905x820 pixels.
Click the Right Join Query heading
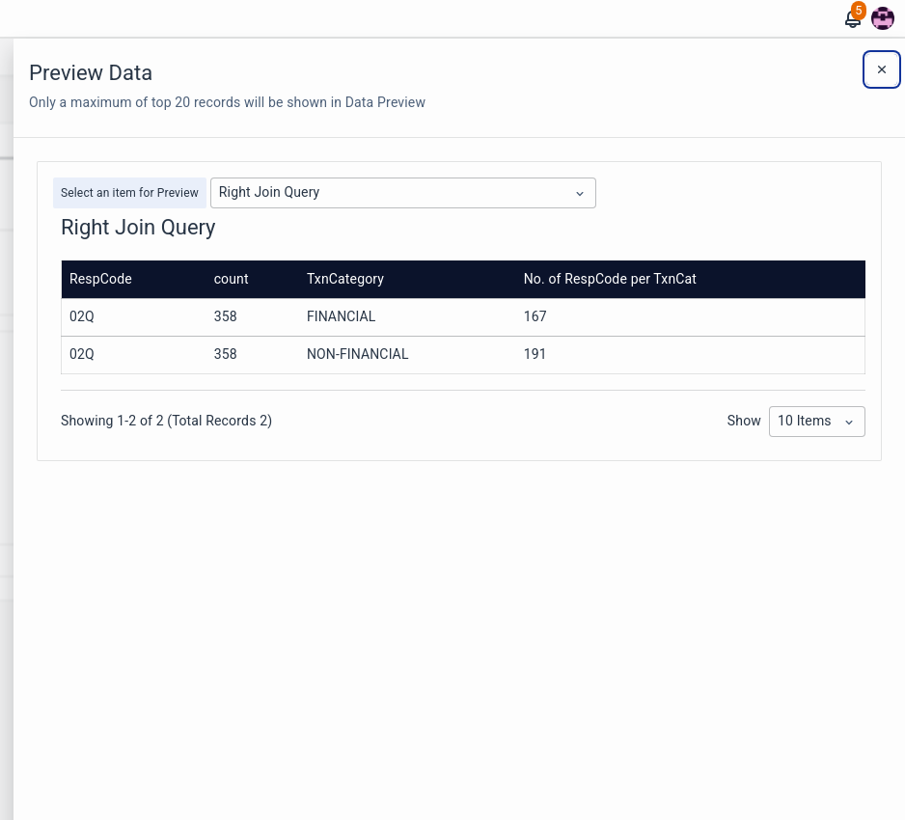[x=138, y=228]
